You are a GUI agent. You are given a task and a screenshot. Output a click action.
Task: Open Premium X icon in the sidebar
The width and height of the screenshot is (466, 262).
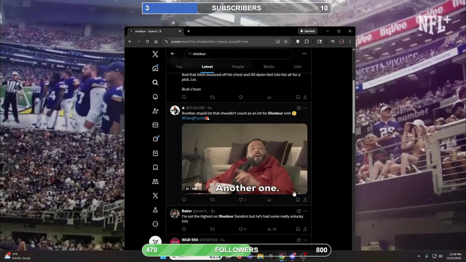point(155,196)
